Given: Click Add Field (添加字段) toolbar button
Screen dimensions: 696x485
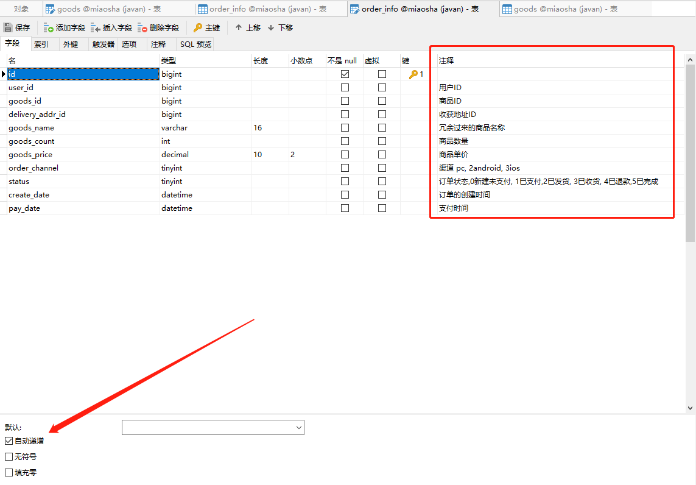Looking at the screenshot, I should [x=65, y=27].
